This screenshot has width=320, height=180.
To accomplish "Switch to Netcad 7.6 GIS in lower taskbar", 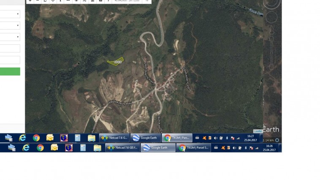I will 122,147.
